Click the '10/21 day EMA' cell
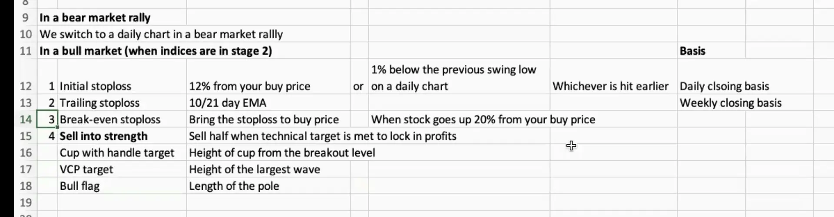 point(268,103)
